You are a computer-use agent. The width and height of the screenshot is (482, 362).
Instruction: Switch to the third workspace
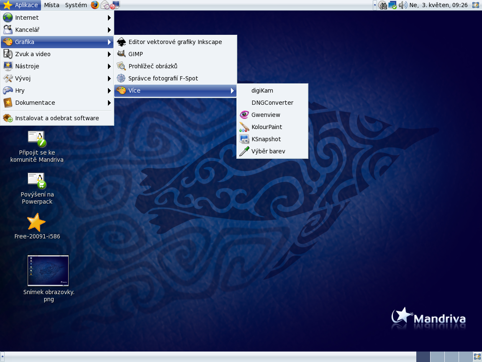click(451, 357)
